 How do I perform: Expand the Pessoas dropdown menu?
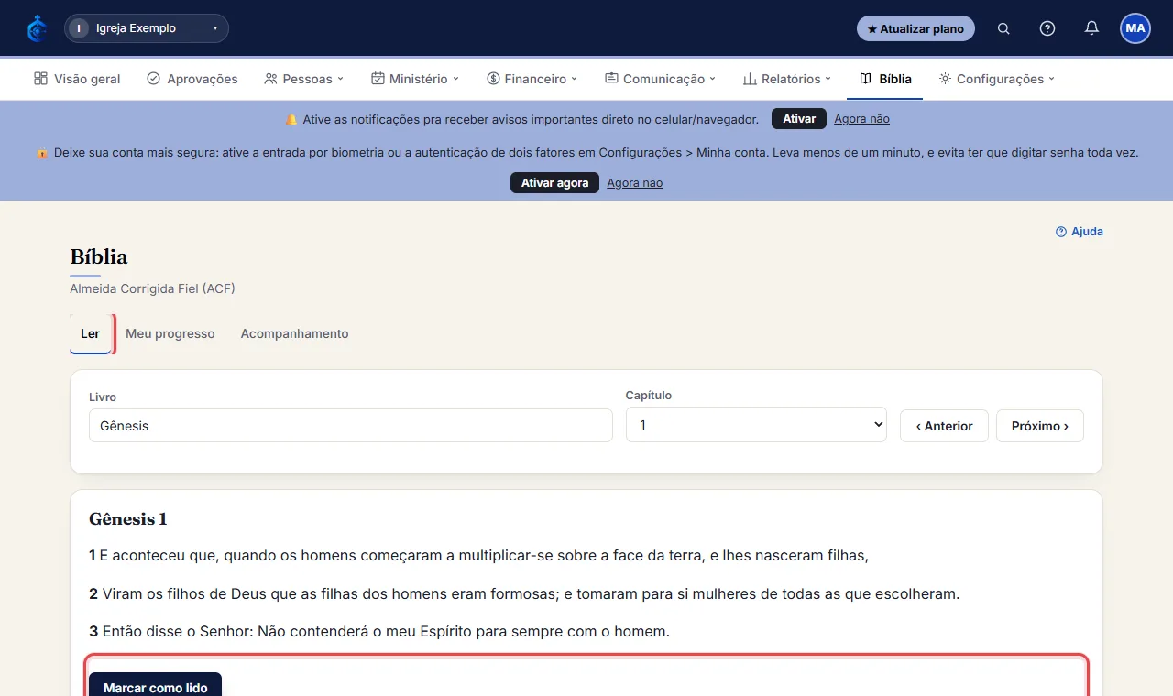pos(304,79)
